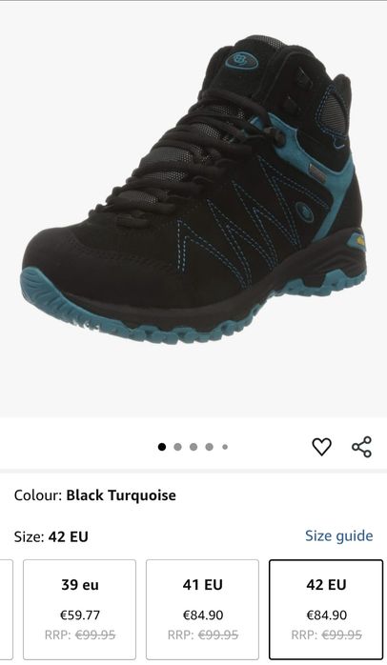Open the Size guide link
This screenshot has width=387, height=665.
pyautogui.click(x=339, y=535)
